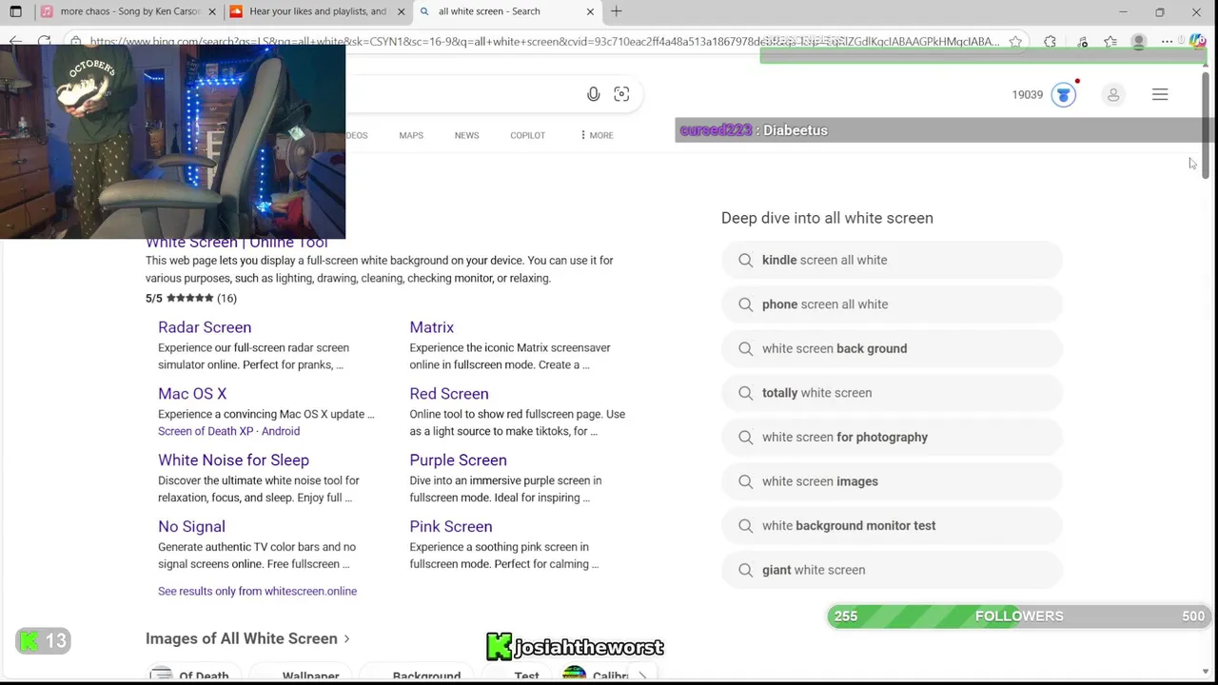Screen dimensions: 1218x685
Task: Click 'Screen of Death XP · Android' link
Action: click(x=228, y=431)
